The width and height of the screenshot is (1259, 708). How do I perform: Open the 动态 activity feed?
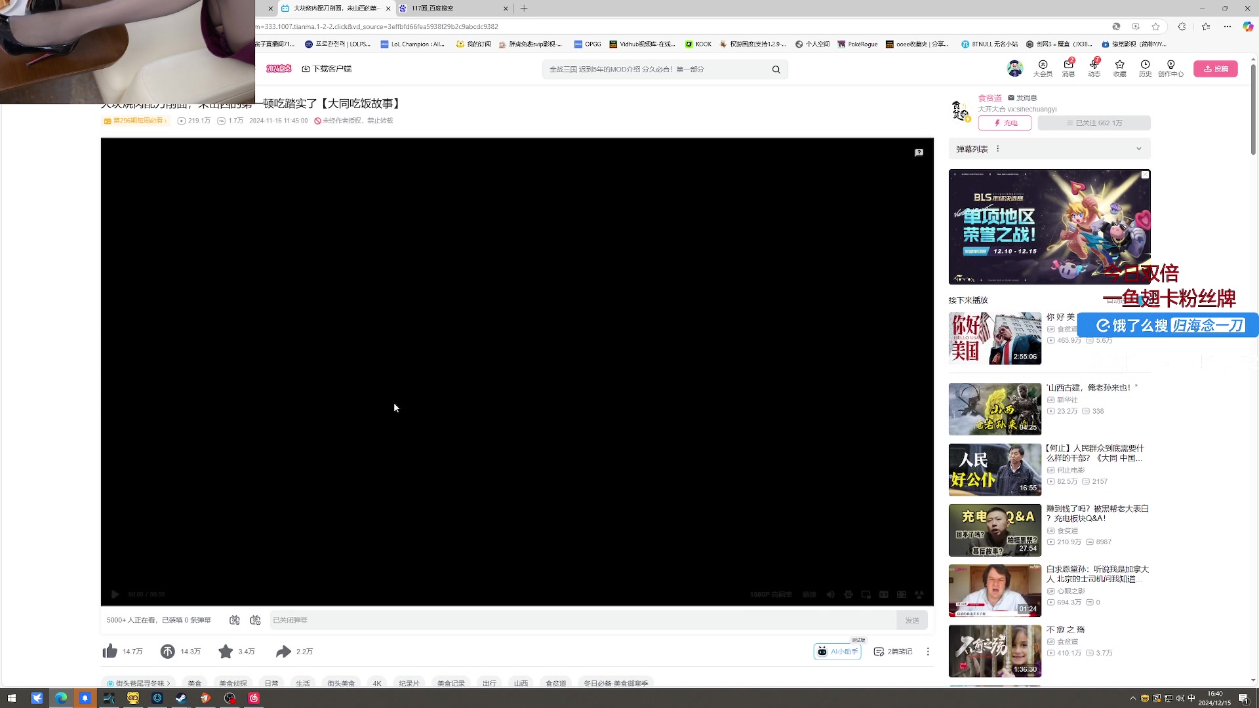click(x=1094, y=68)
